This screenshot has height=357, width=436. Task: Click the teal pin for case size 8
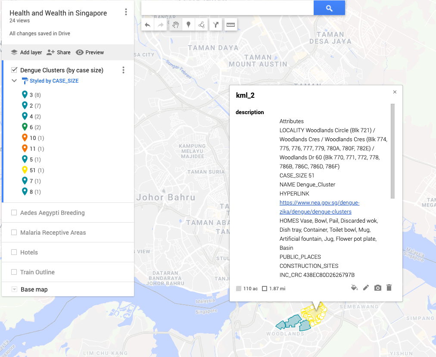[x=25, y=192]
